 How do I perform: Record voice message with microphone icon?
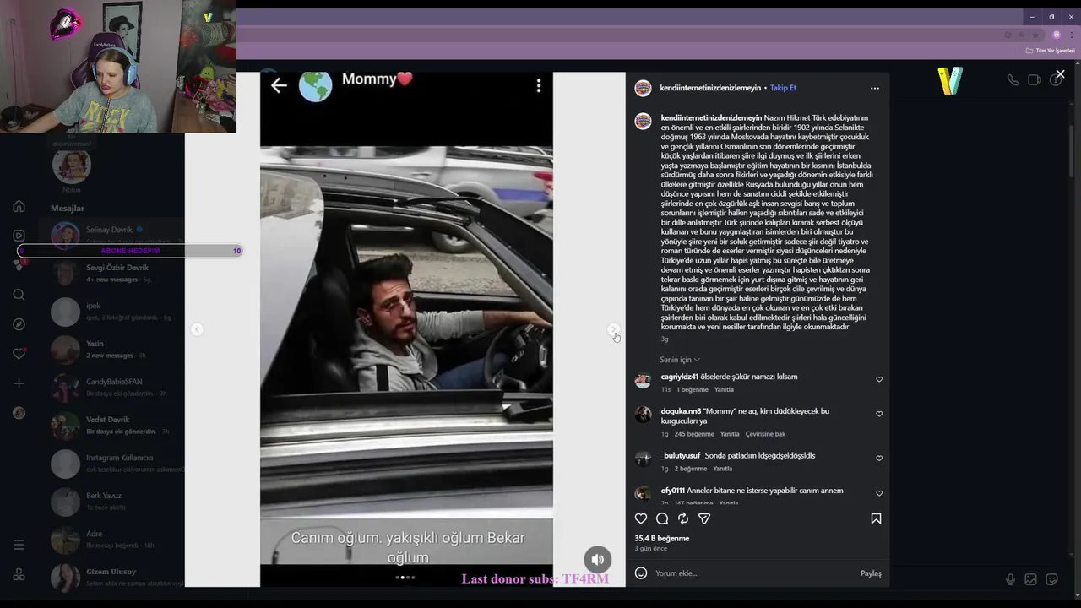[1010, 579]
